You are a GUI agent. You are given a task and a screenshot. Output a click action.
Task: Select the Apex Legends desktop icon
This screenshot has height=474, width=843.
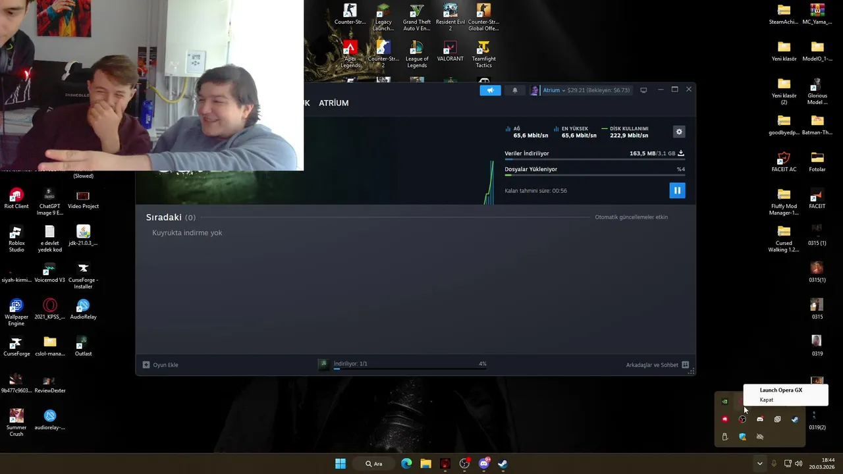coord(350,55)
